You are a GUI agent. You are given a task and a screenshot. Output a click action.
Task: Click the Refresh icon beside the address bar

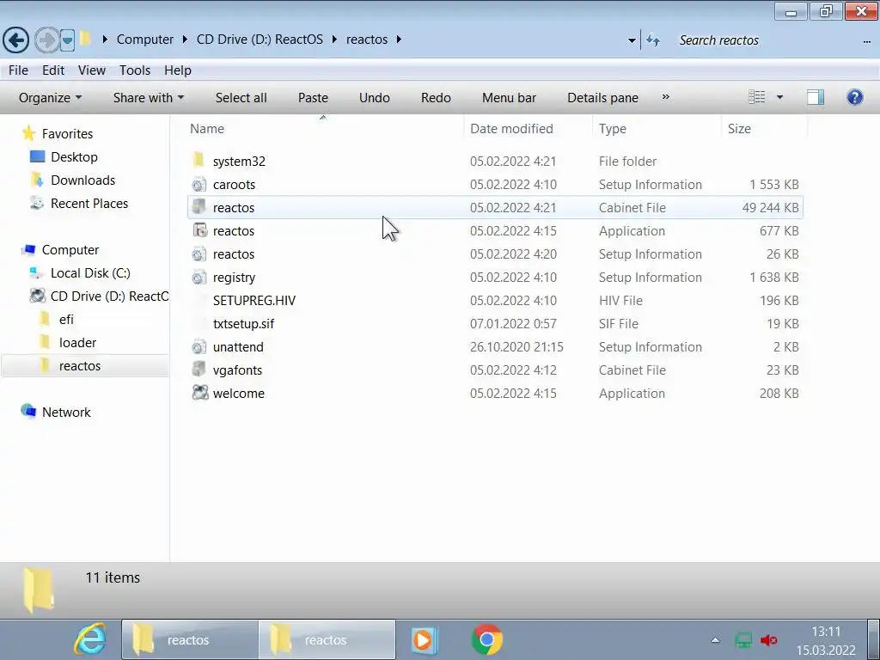coord(653,40)
